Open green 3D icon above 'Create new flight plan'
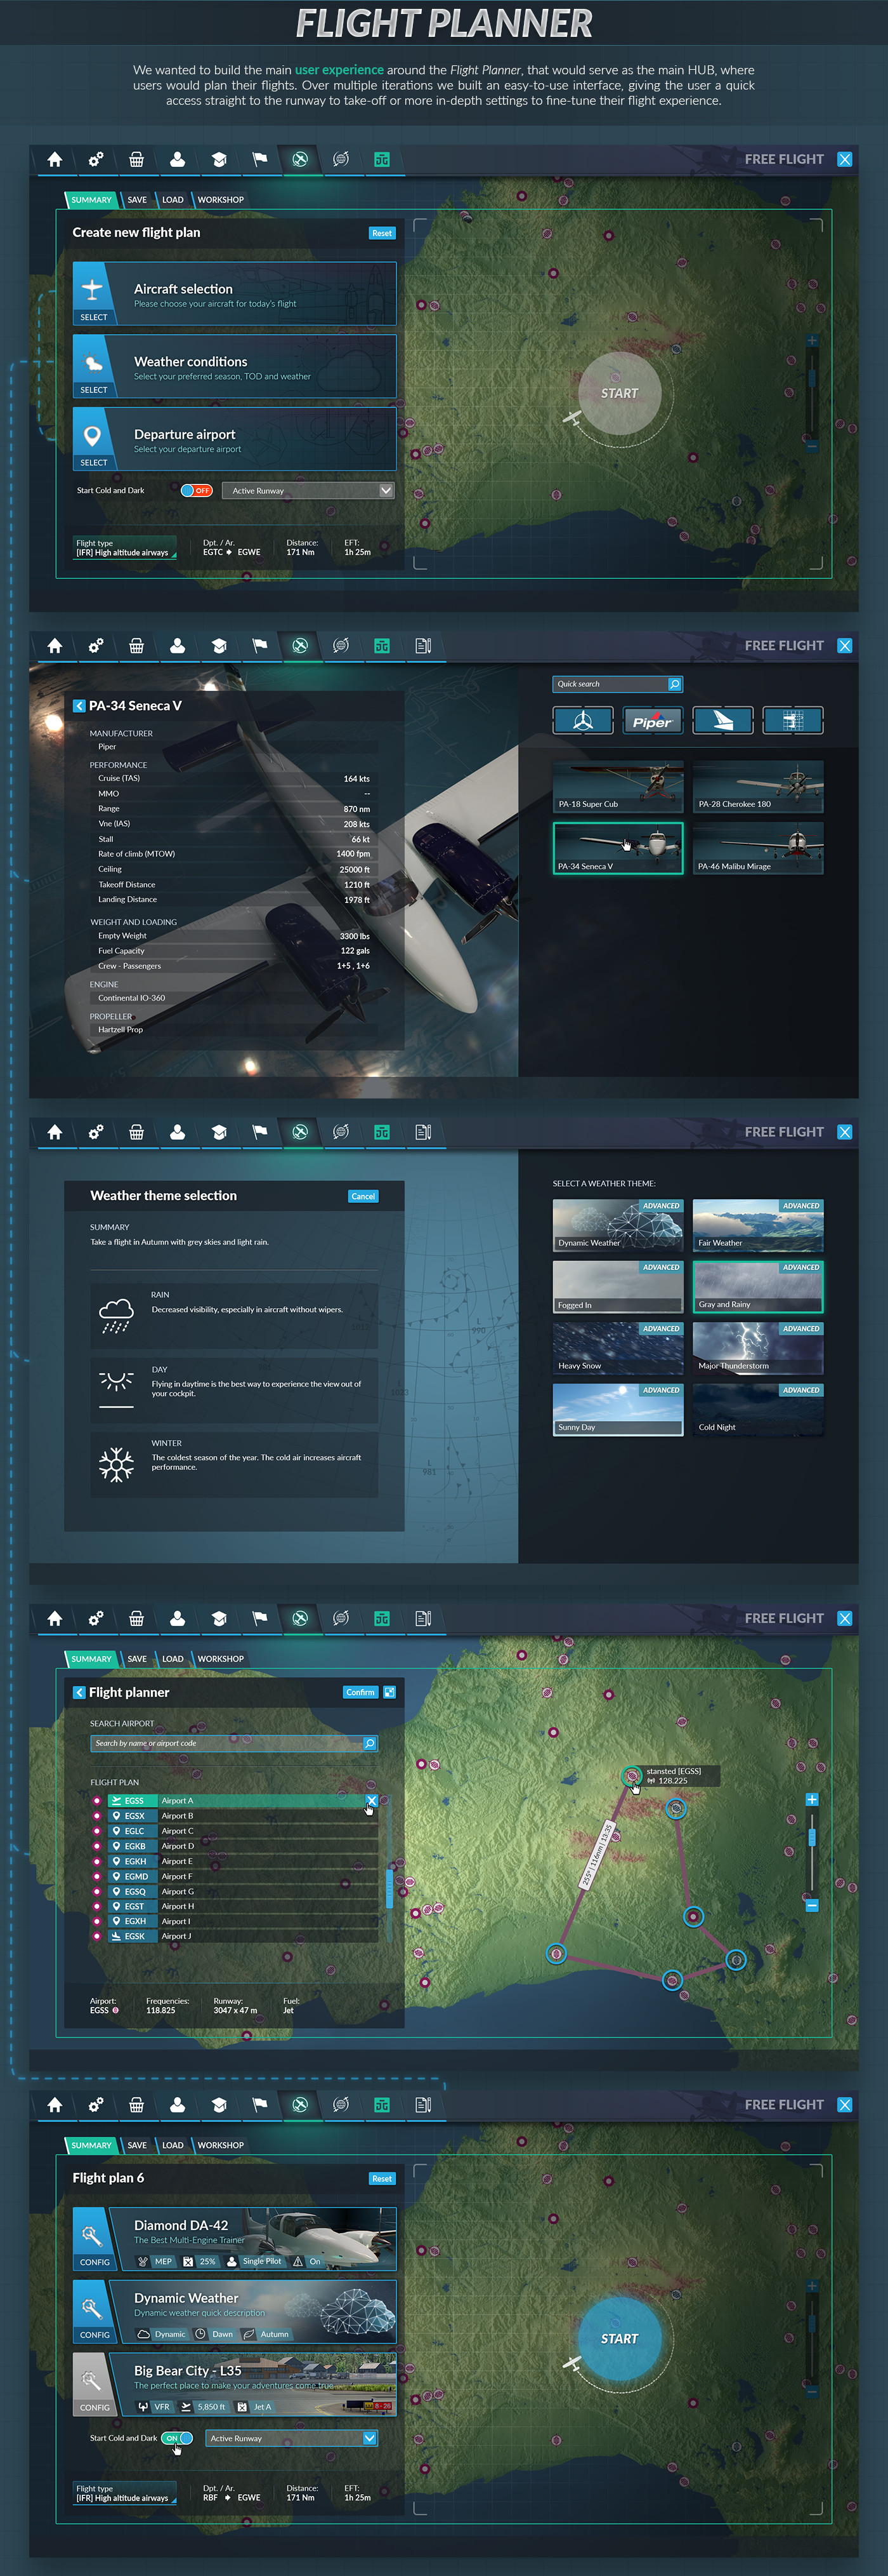This screenshot has width=888, height=2576. [x=382, y=160]
